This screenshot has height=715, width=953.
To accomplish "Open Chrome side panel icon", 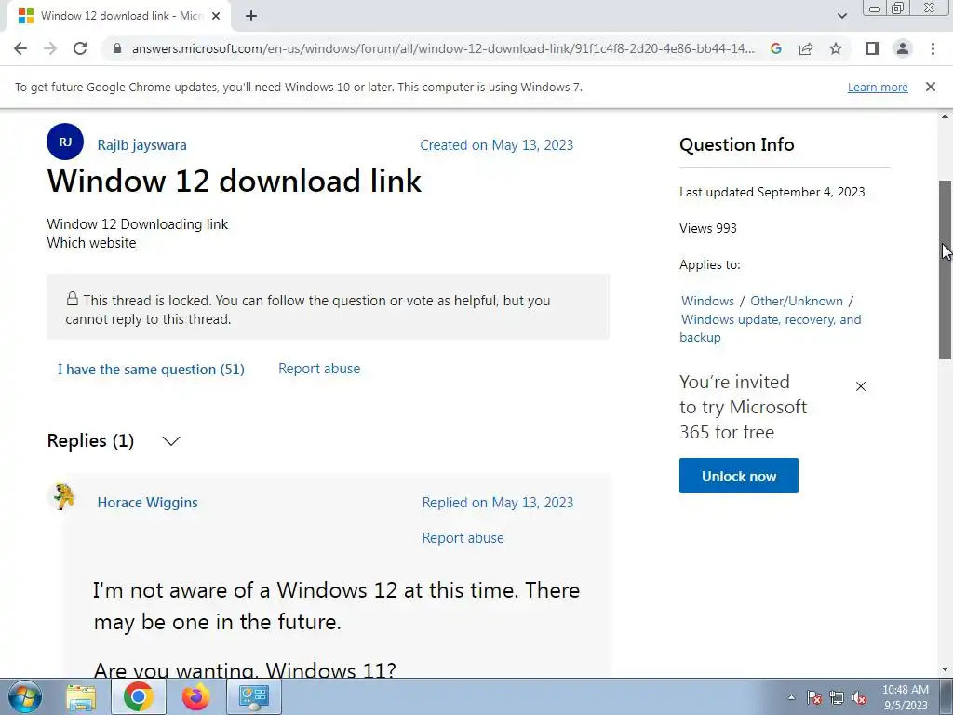I will coord(873,48).
